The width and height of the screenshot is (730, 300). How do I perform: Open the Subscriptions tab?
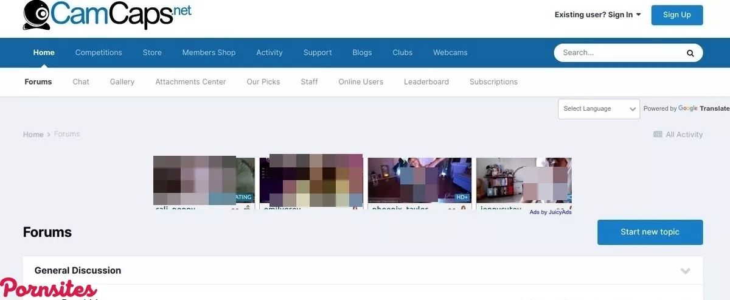click(x=493, y=82)
